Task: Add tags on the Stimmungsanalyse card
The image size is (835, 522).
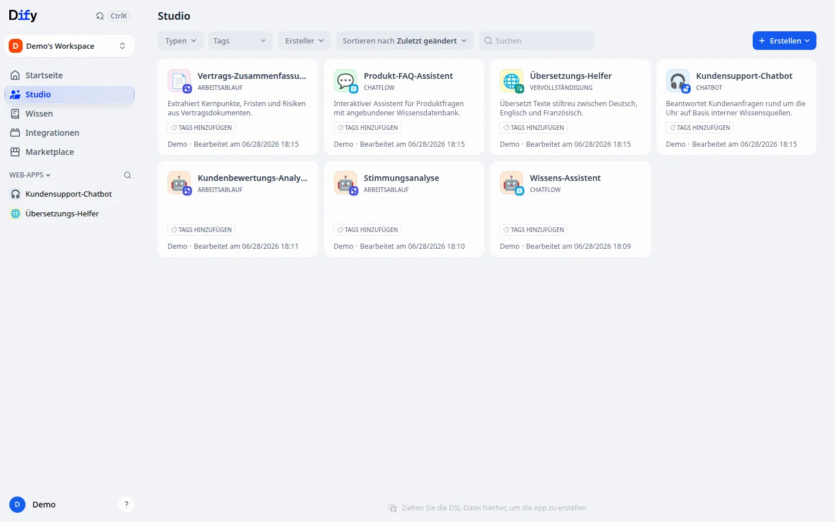Action: [x=368, y=230]
